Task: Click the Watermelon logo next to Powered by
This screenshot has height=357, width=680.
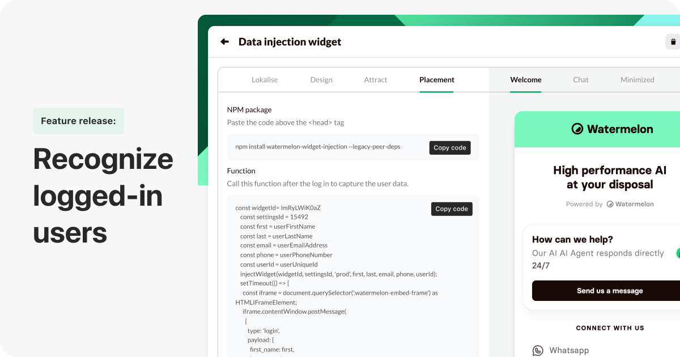Action: coord(609,204)
